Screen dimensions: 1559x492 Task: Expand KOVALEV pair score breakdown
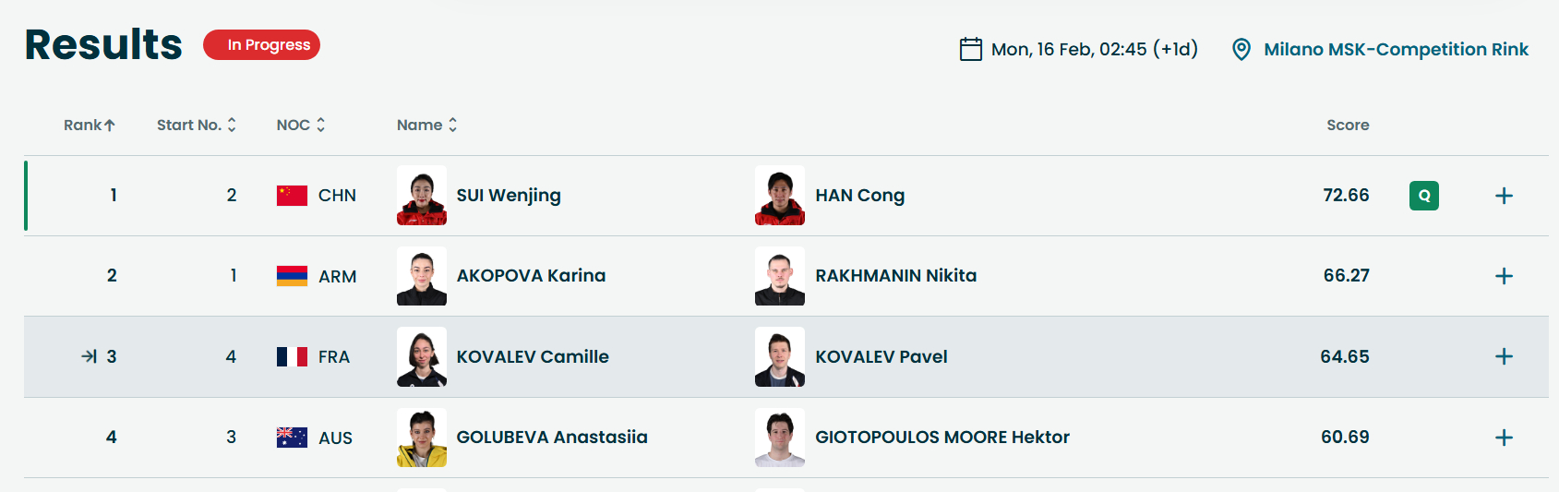click(x=1504, y=356)
